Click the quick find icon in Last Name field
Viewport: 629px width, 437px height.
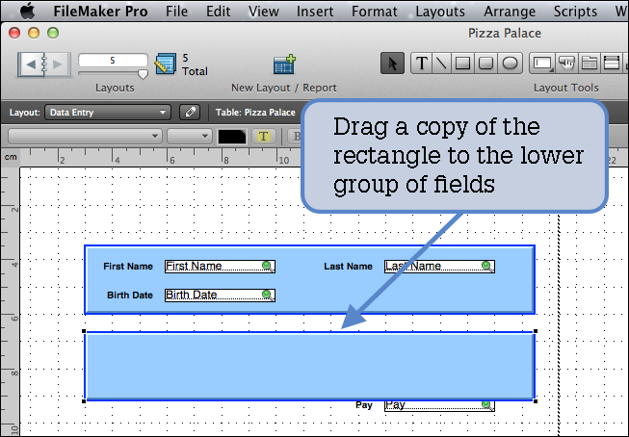point(487,267)
